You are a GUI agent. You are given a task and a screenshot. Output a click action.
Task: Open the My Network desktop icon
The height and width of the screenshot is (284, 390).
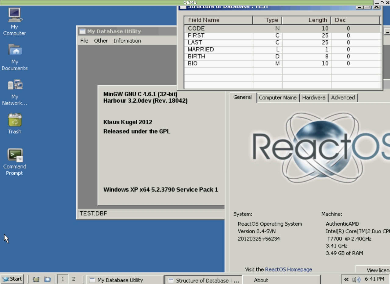click(15, 92)
